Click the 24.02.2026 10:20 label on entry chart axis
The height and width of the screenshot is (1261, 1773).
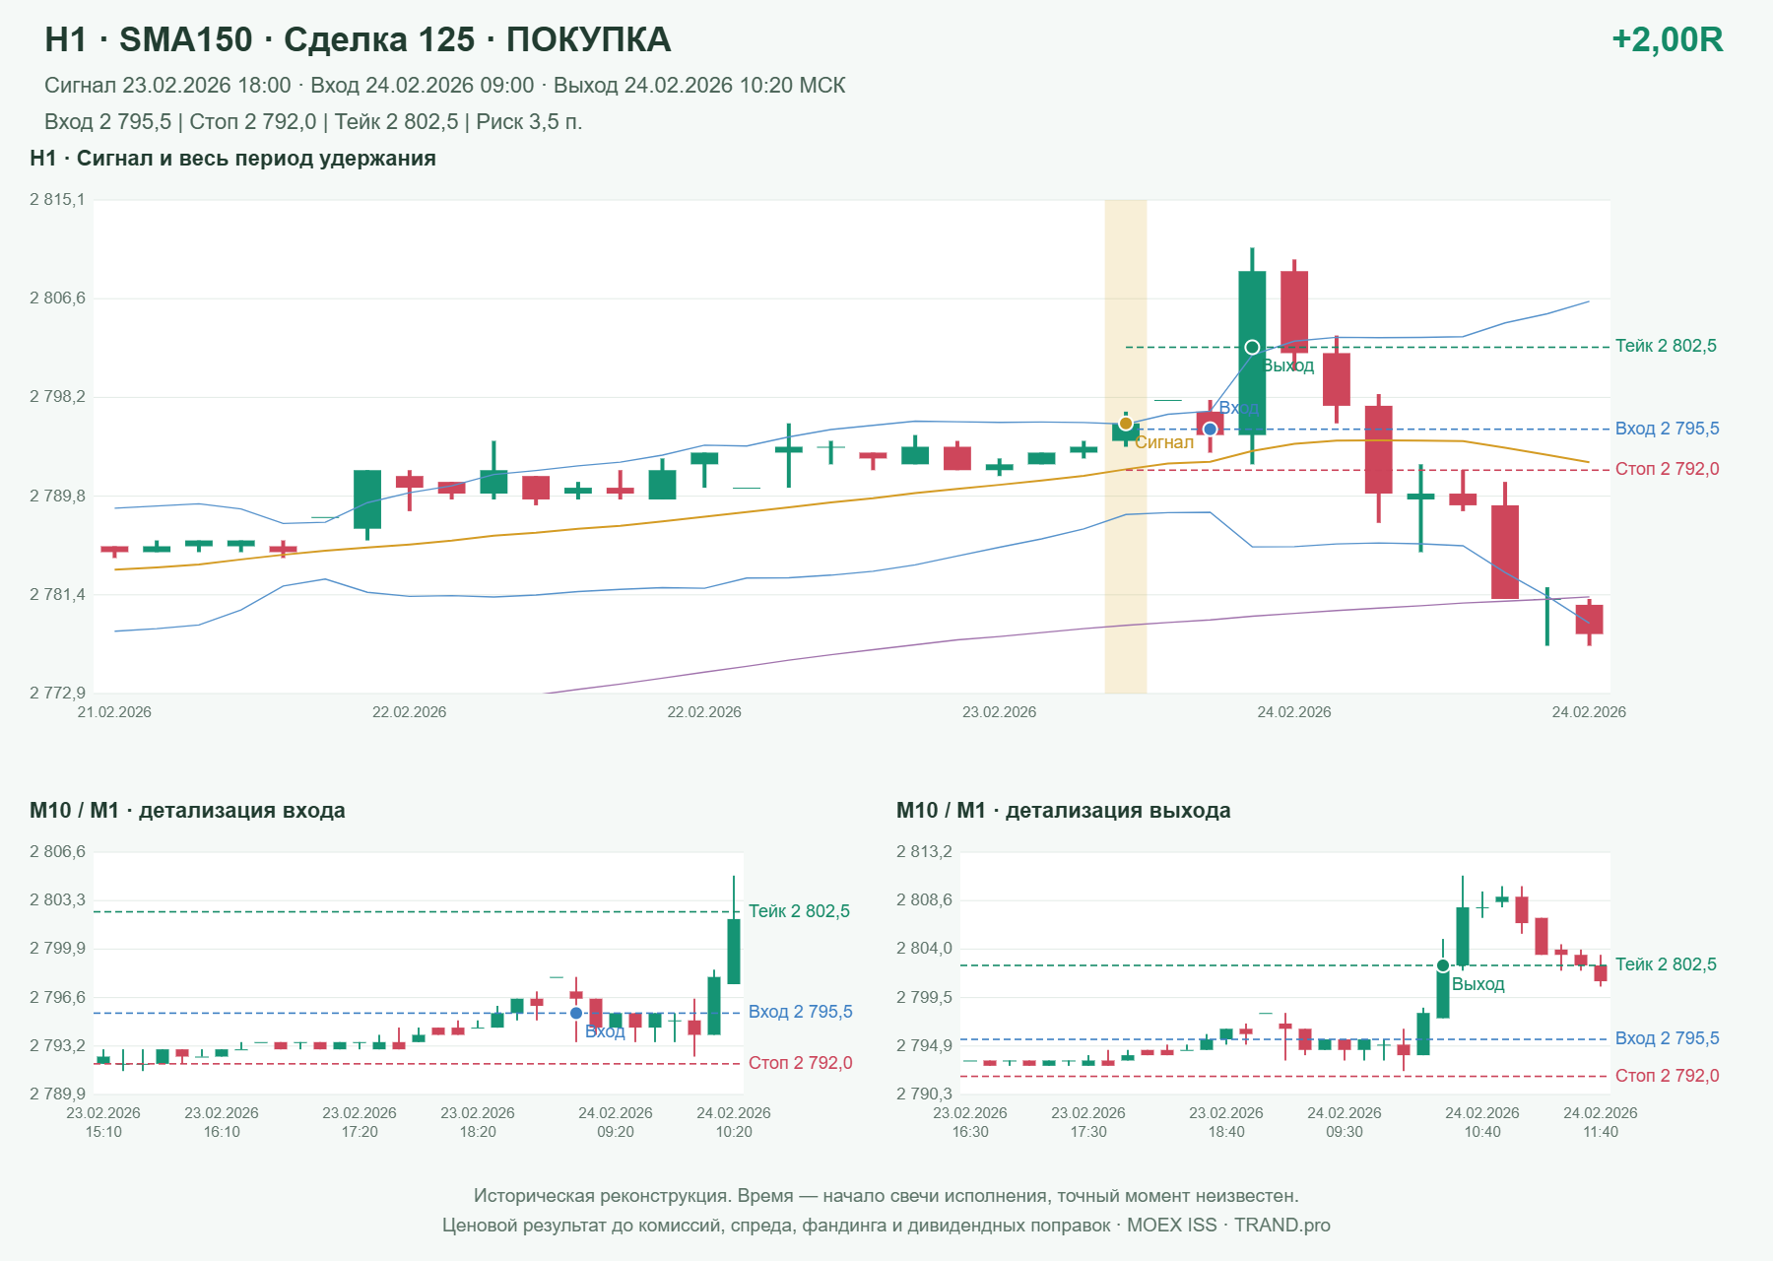734,1122
